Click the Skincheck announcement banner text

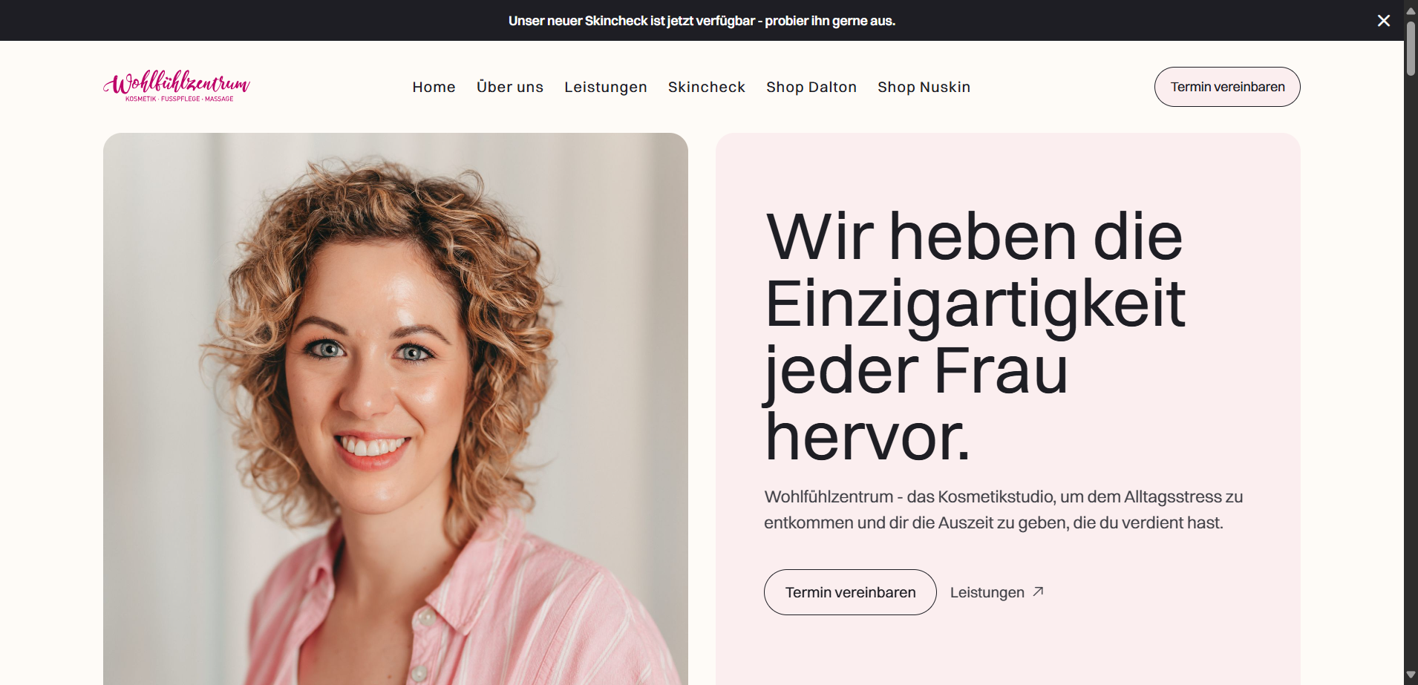coord(702,21)
